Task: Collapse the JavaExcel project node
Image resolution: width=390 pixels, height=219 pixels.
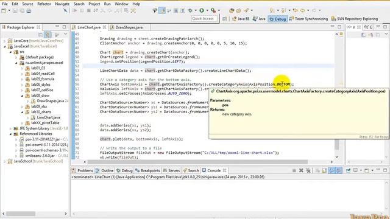Action: [x=4, y=46]
